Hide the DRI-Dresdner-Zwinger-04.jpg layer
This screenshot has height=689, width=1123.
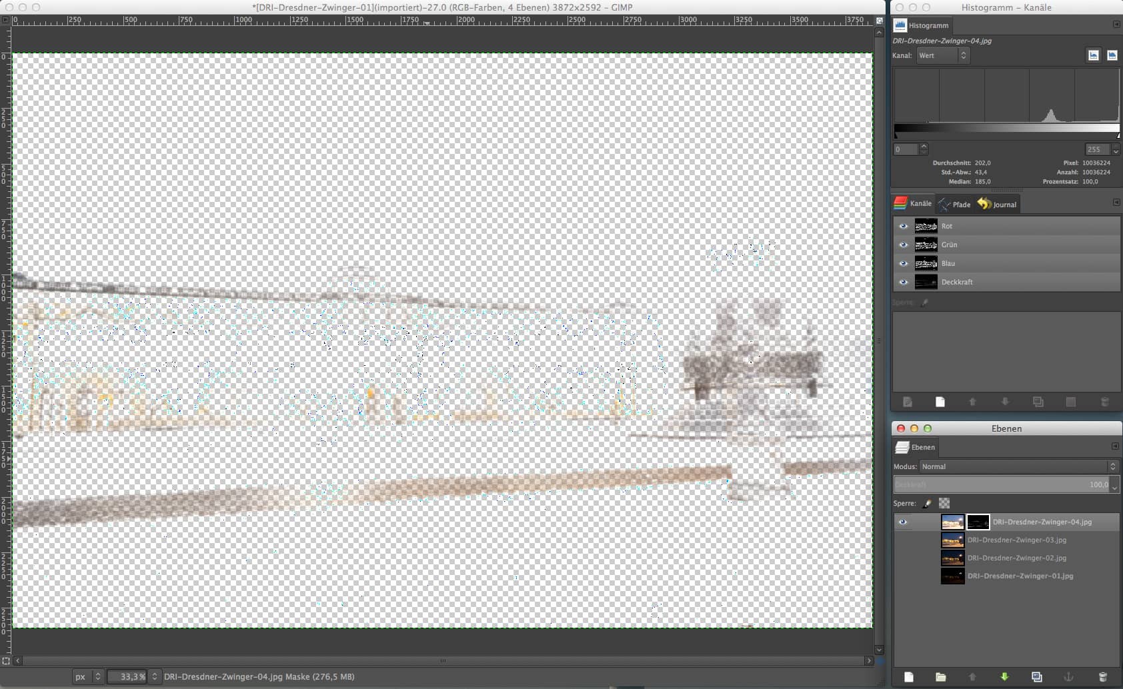pos(902,522)
